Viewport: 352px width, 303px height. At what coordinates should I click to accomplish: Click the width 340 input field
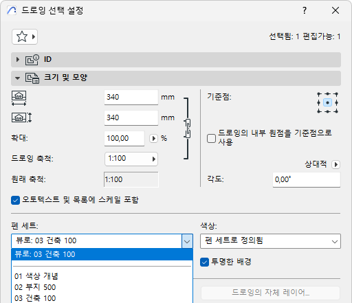[131, 98]
